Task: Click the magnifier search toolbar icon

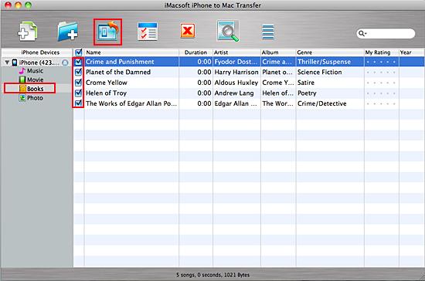Action: (x=228, y=32)
